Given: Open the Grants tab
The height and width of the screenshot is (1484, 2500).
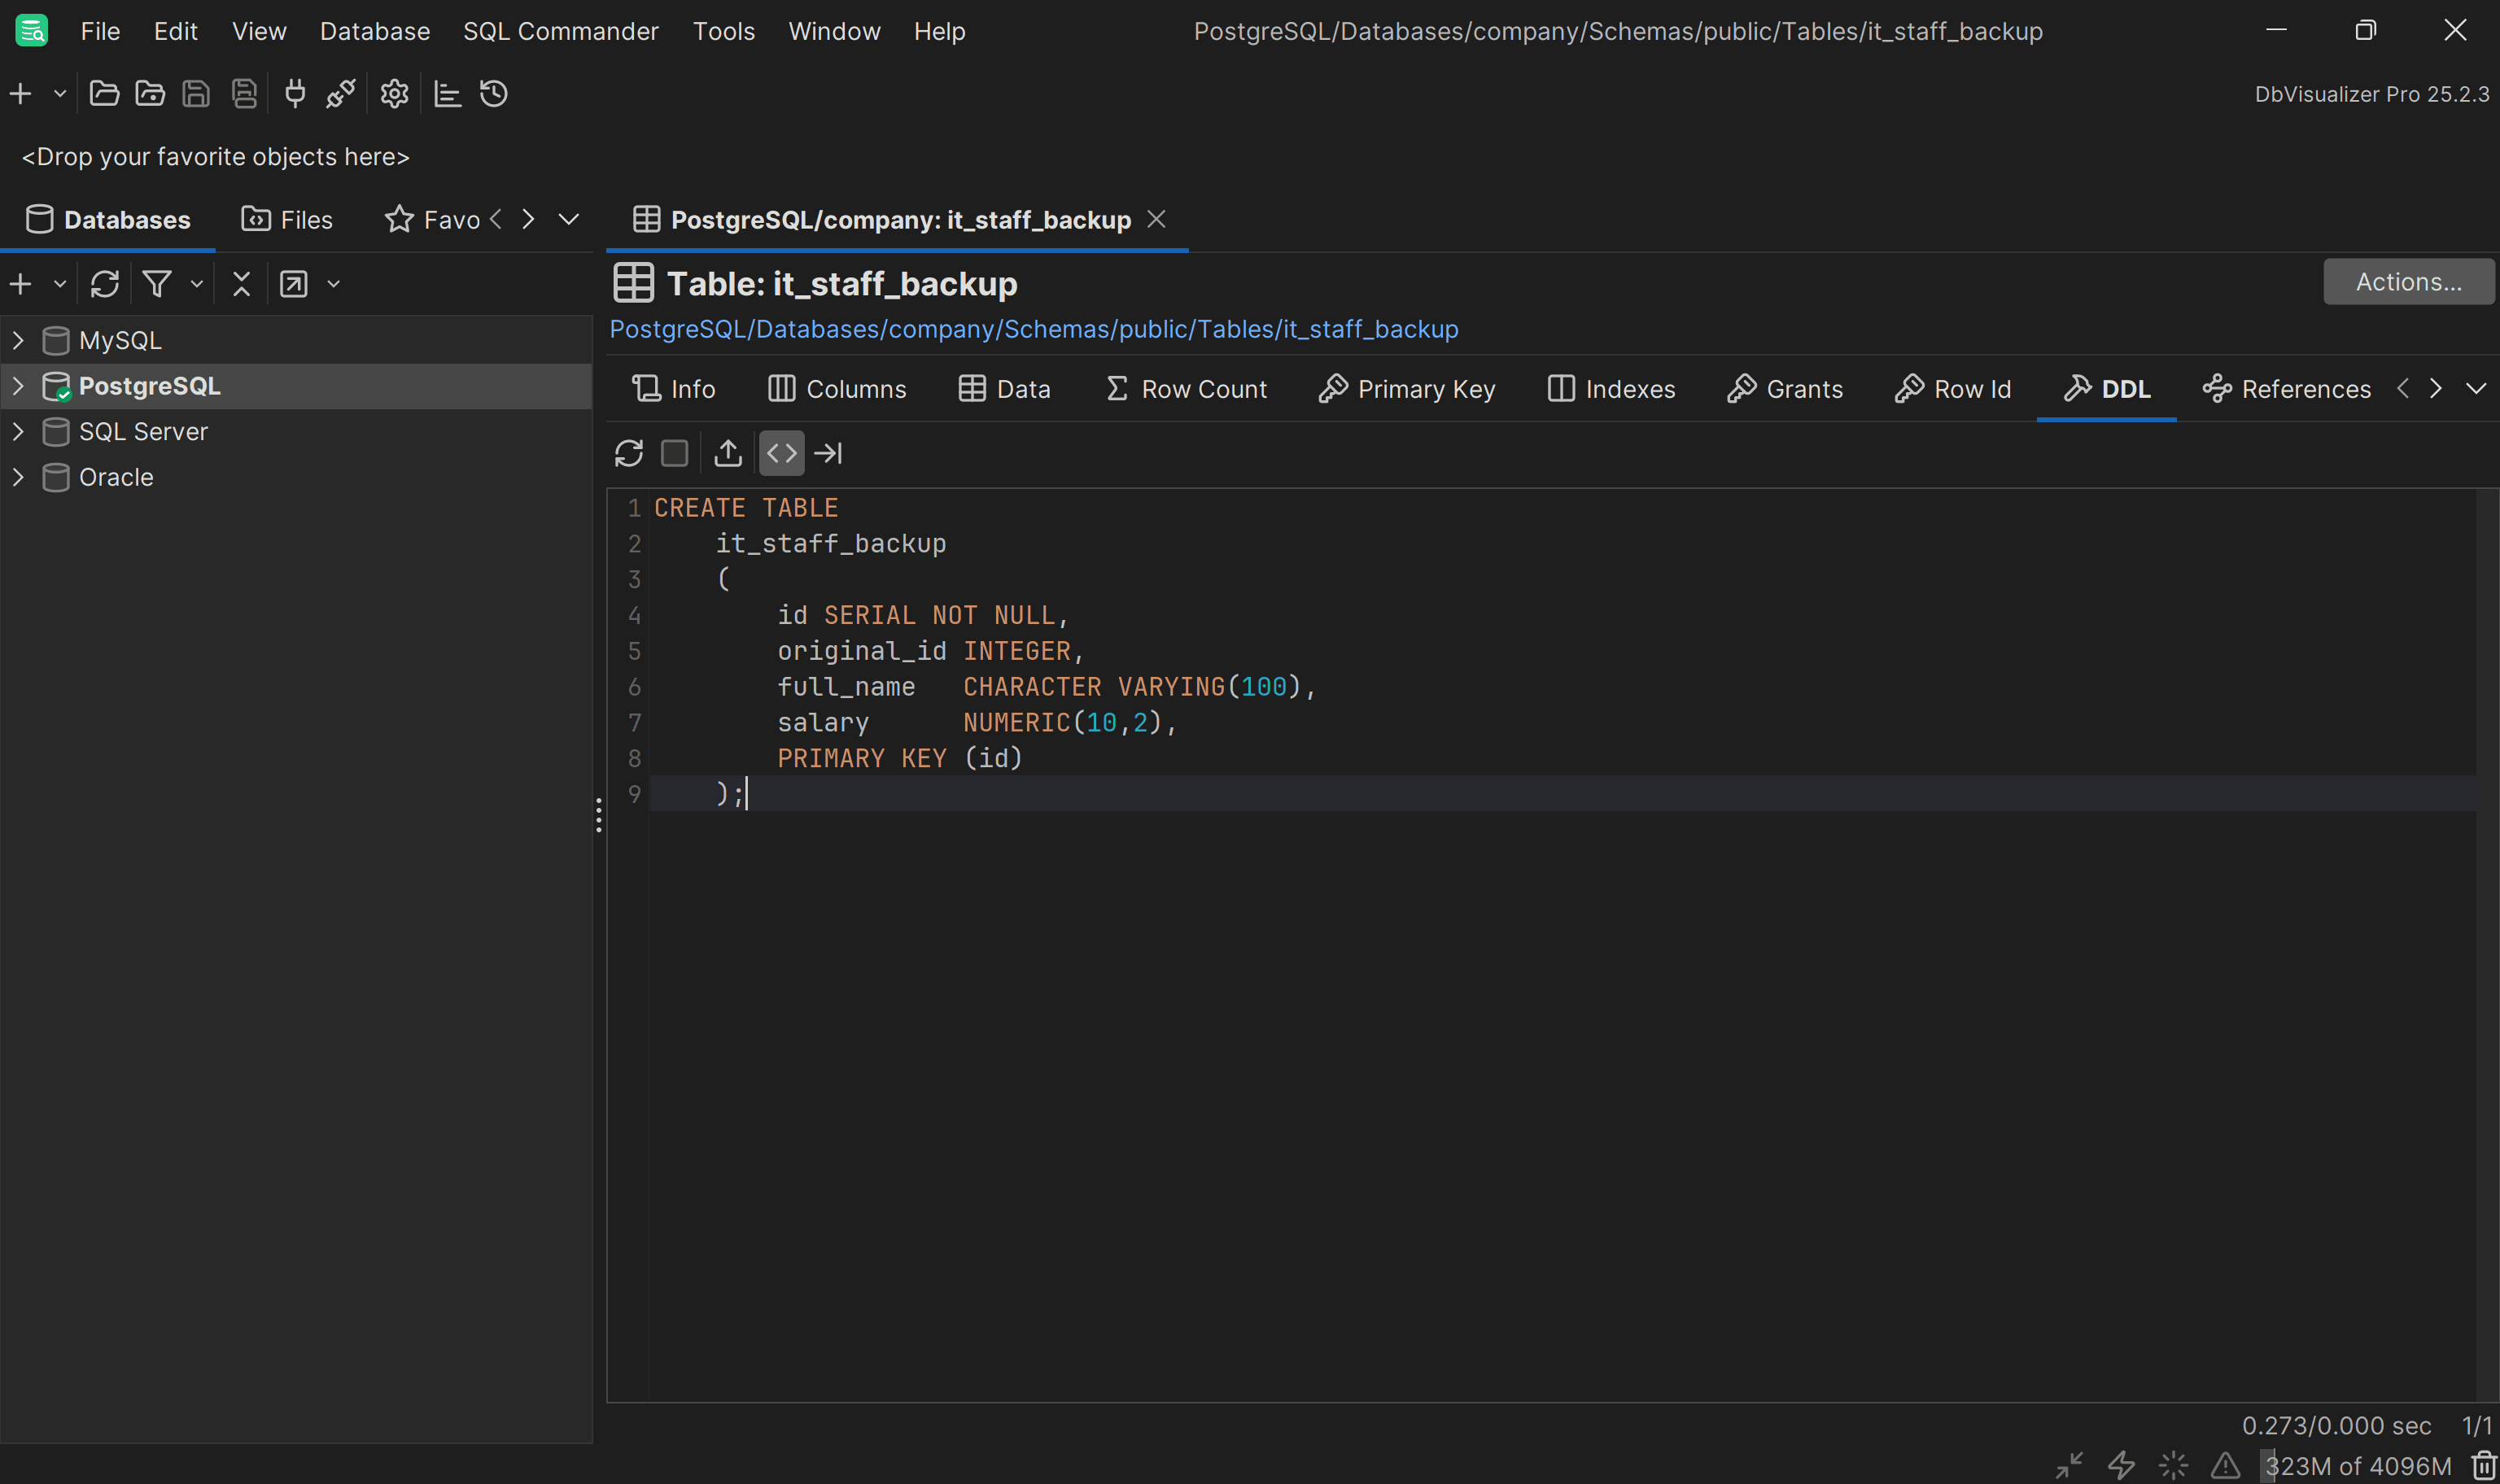Looking at the screenshot, I should 1785,388.
